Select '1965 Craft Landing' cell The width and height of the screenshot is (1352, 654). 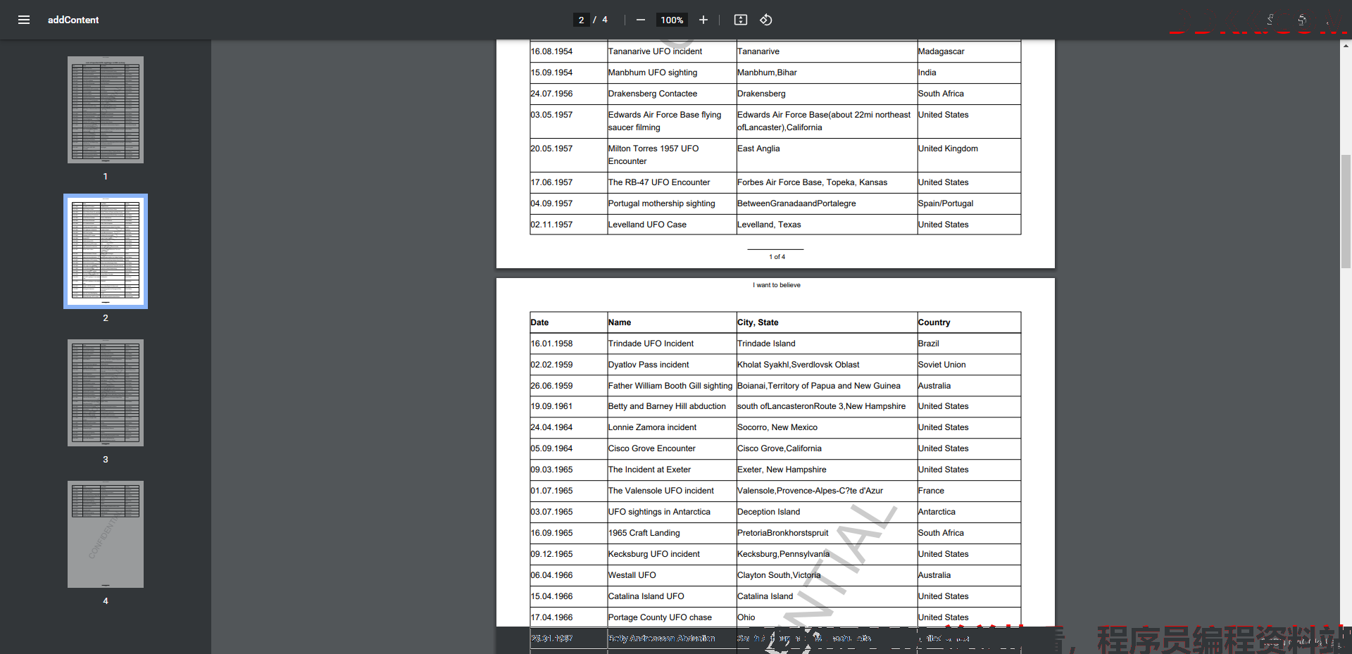click(672, 533)
